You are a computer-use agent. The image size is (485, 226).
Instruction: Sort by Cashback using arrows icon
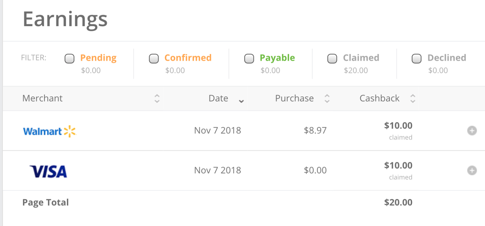point(413,99)
